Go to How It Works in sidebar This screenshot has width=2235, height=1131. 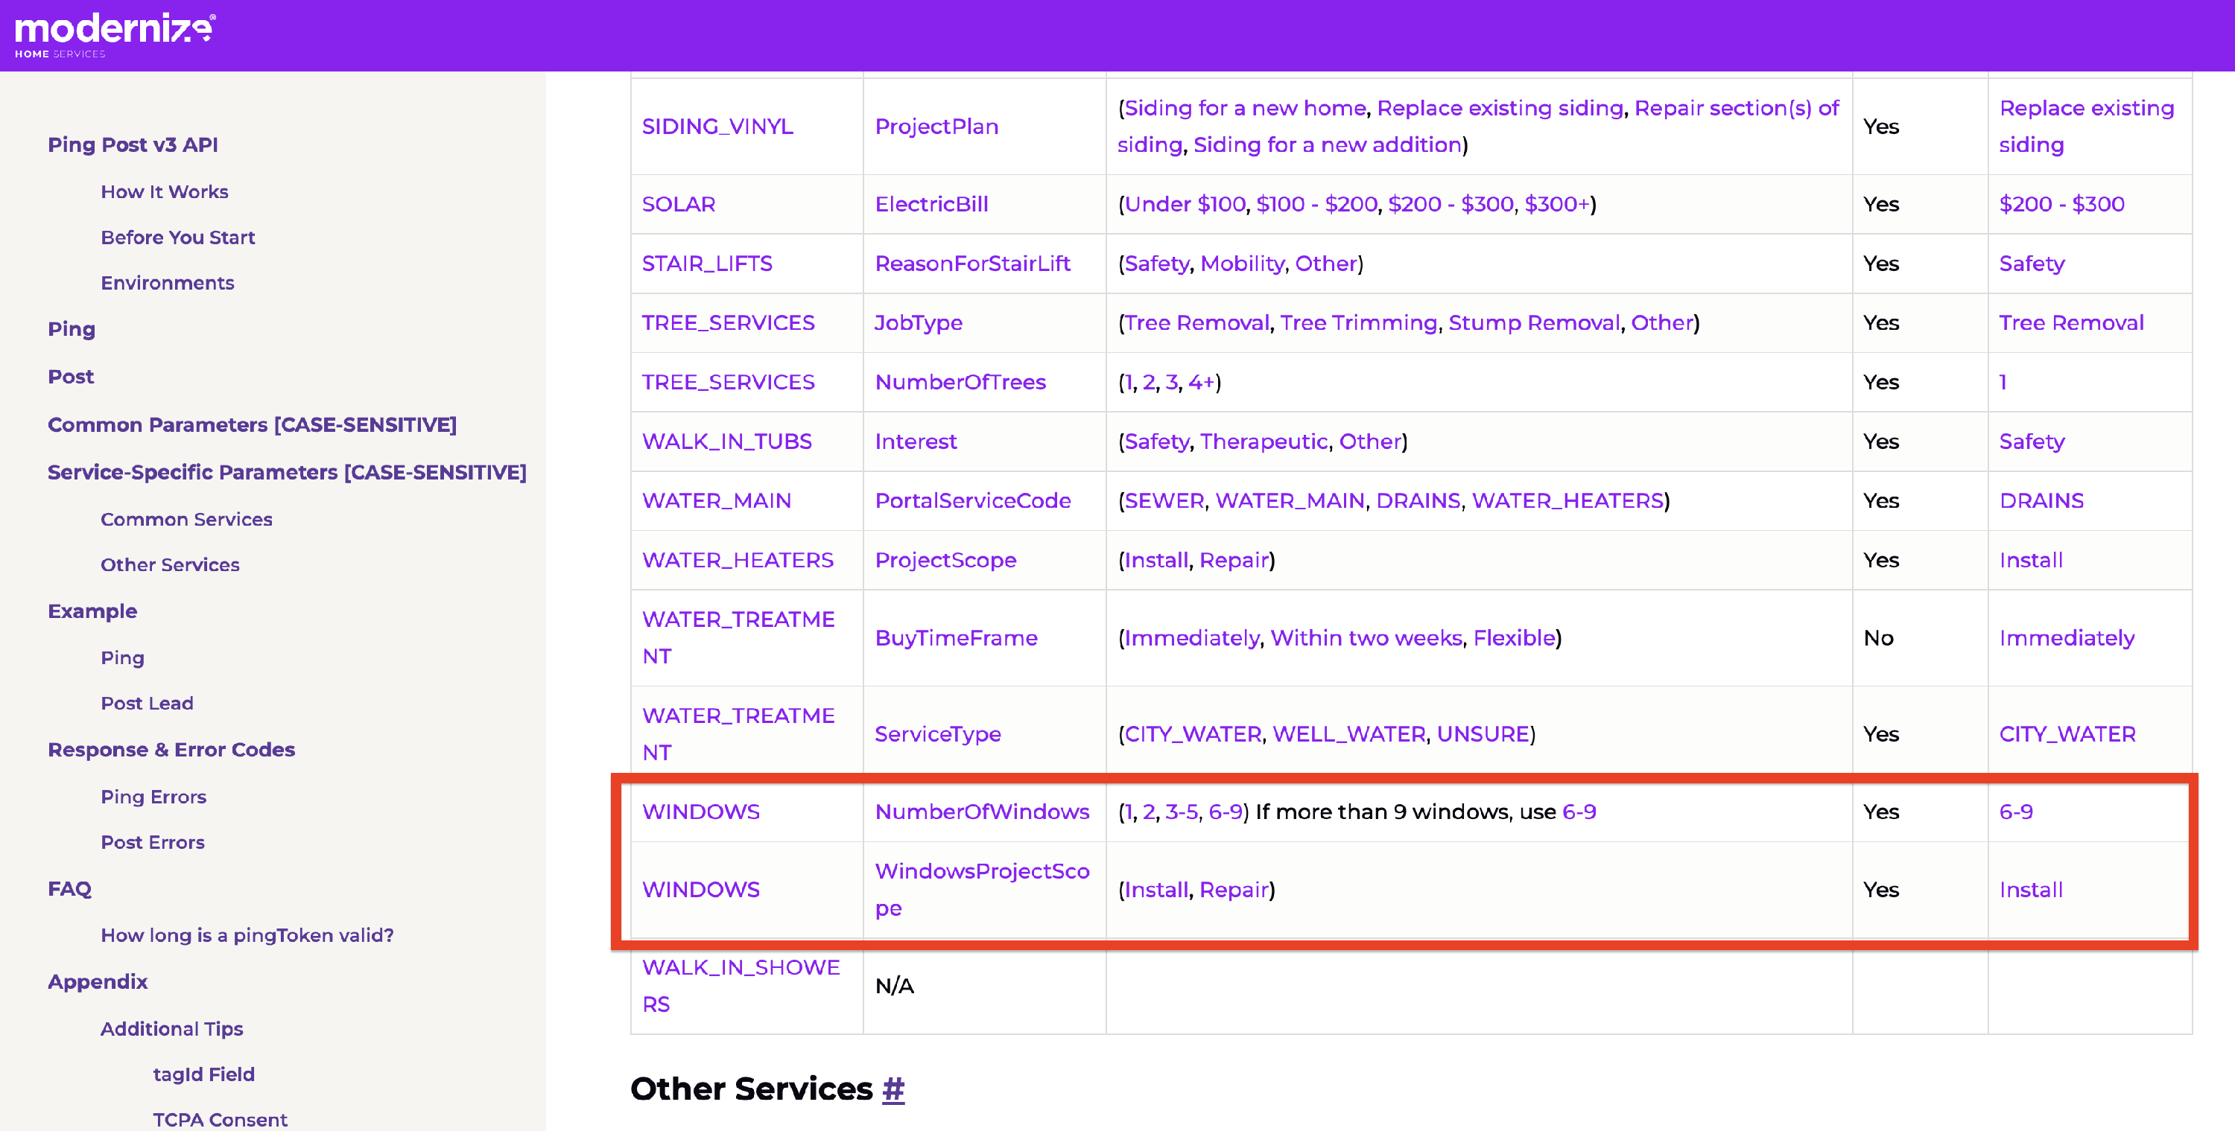164,191
